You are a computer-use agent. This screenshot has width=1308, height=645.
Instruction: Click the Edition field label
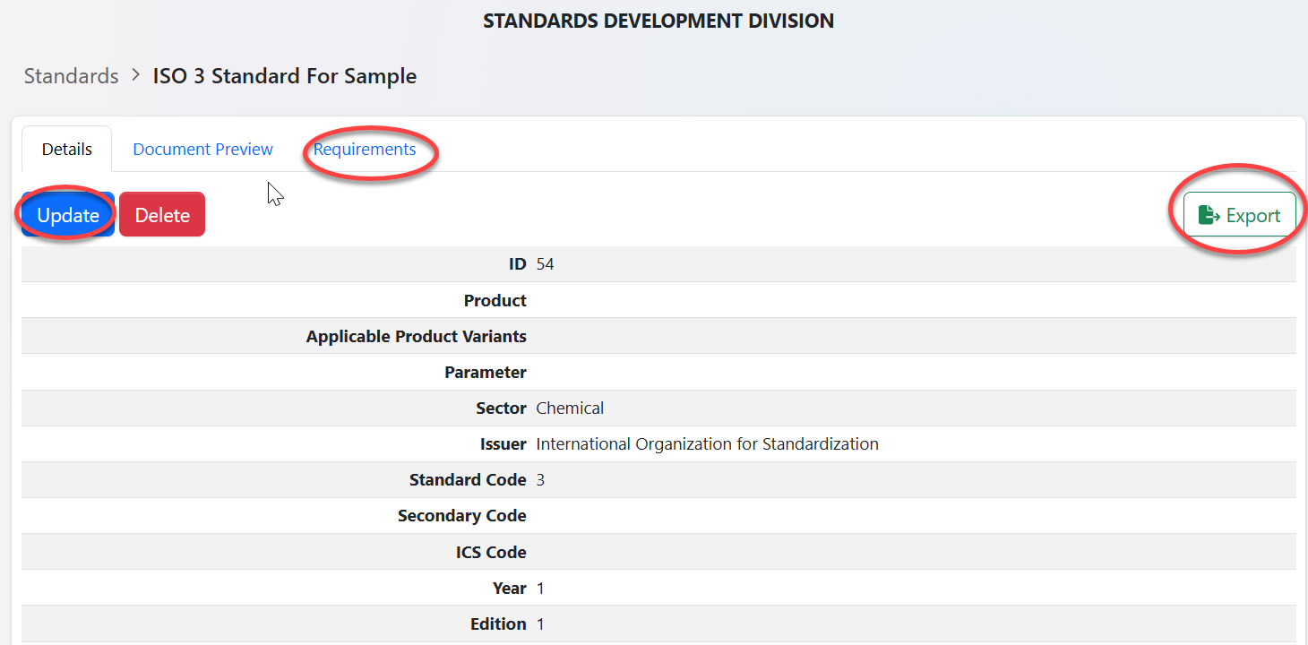tap(498, 623)
